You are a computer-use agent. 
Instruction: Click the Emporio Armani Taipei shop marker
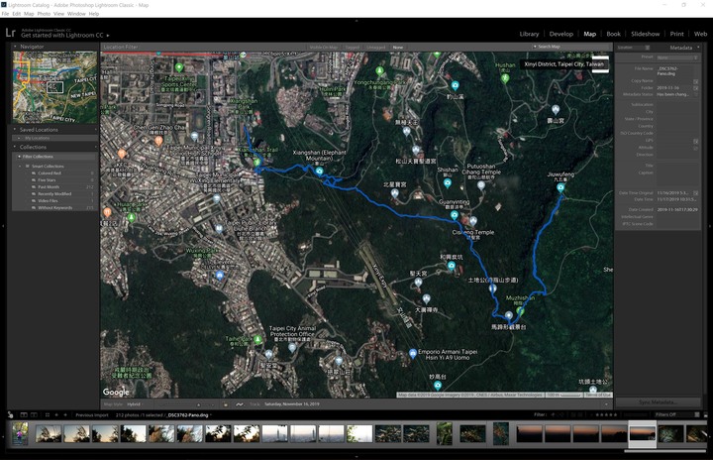coord(412,354)
